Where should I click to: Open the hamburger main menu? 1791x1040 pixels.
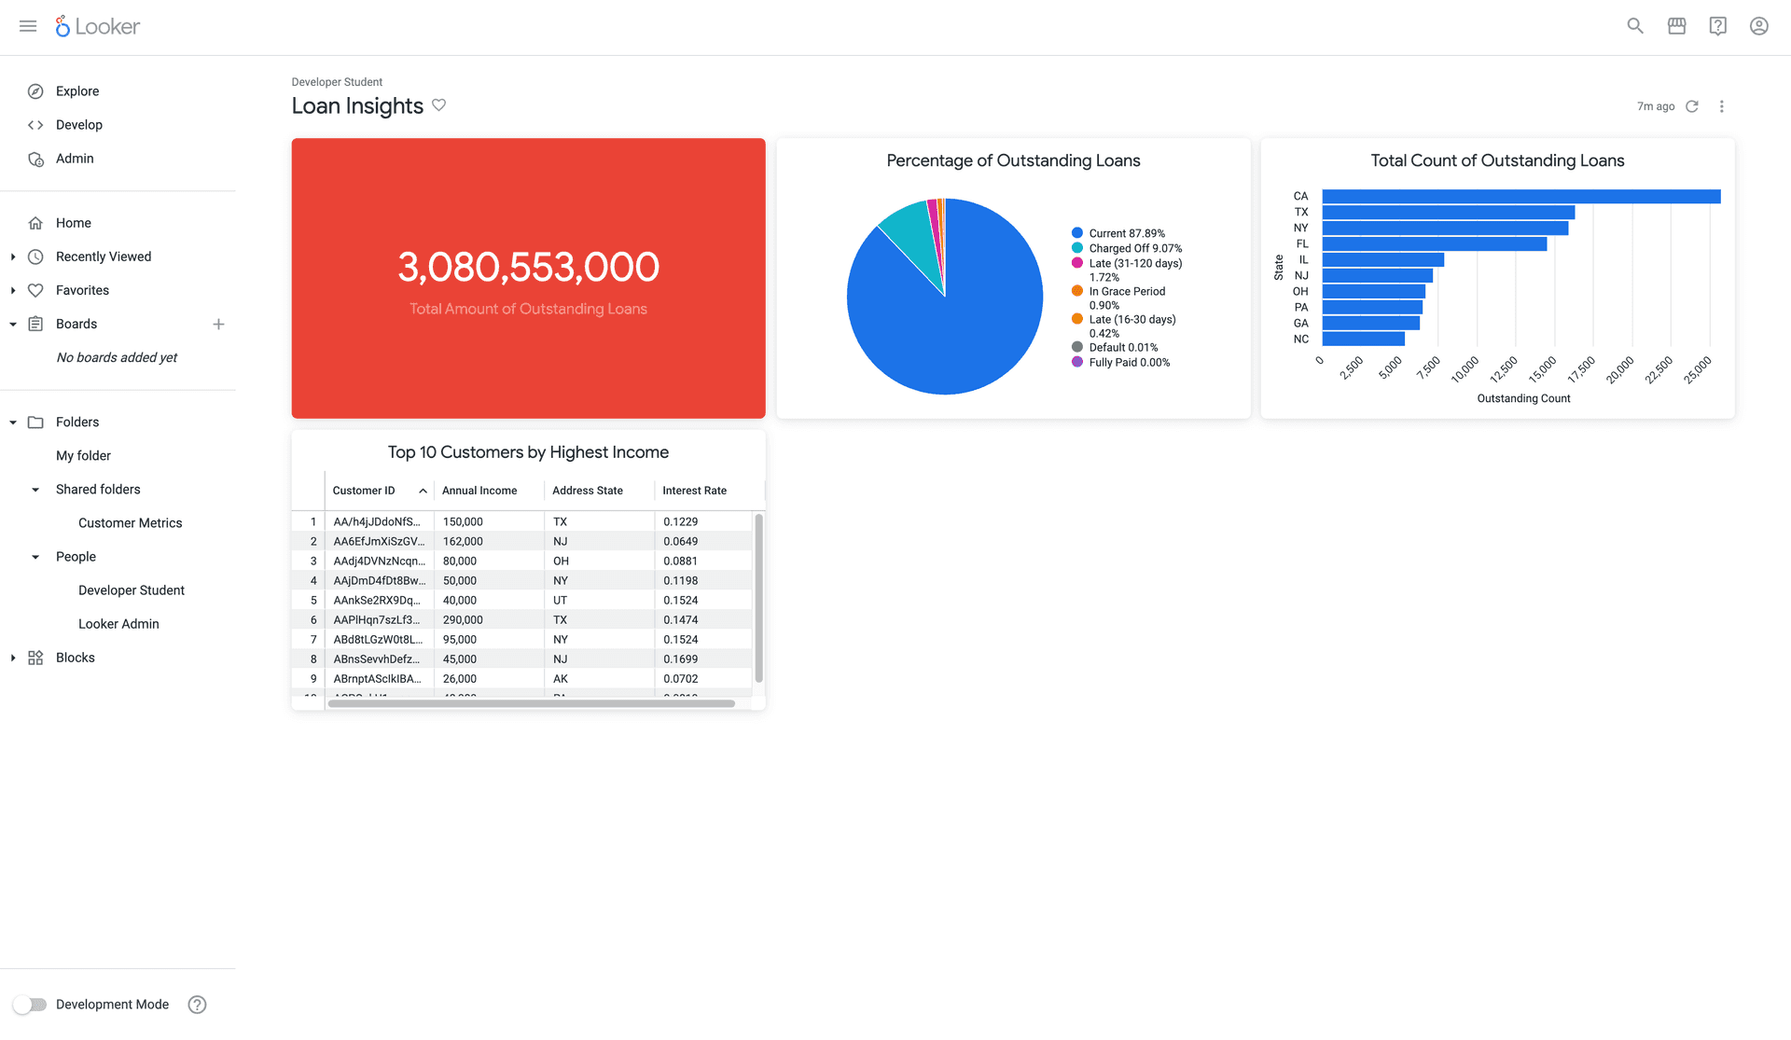pos(28,26)
